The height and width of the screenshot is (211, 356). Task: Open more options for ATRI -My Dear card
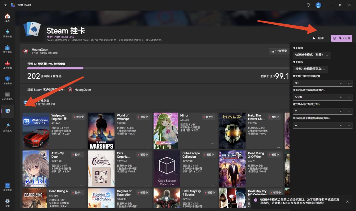[x=81, y=185]
